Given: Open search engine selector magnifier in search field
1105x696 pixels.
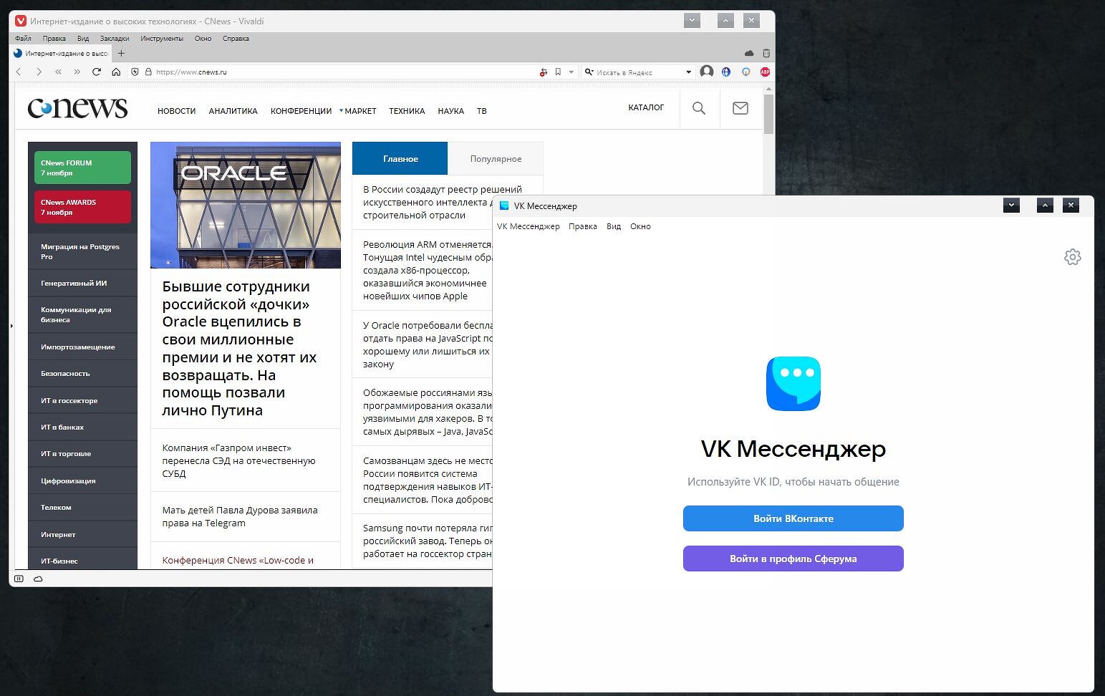Looking at the screenshot, I should click(x=589, y=72).
